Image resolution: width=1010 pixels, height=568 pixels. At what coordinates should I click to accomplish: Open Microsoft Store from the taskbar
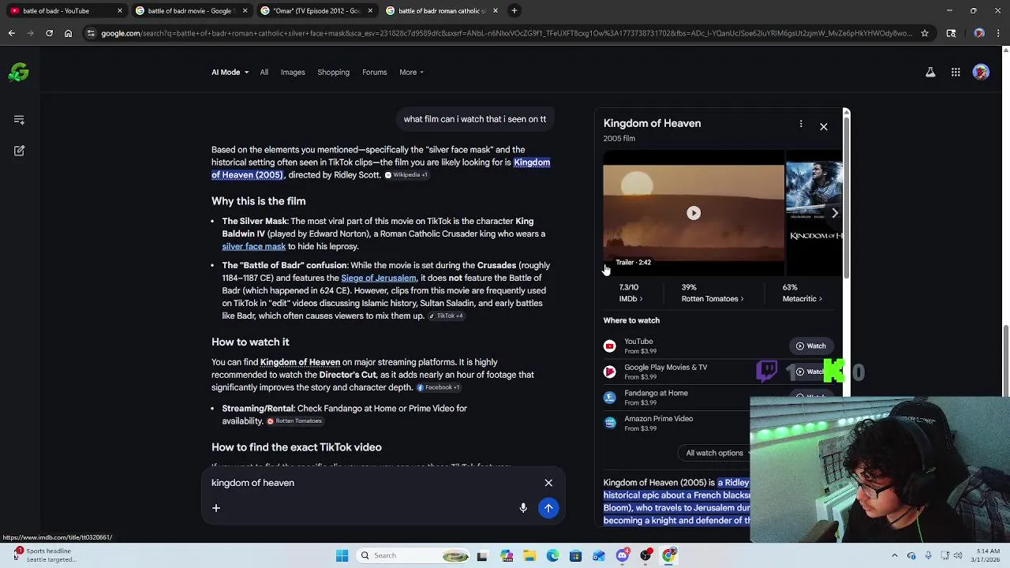575,555
